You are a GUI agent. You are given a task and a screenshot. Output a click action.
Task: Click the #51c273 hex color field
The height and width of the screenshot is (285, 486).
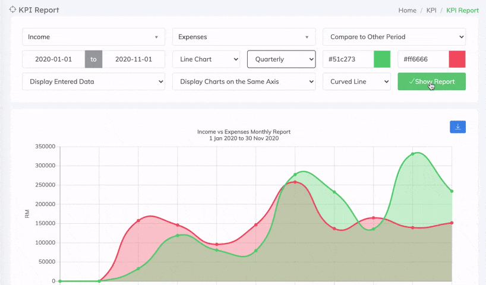348,59
